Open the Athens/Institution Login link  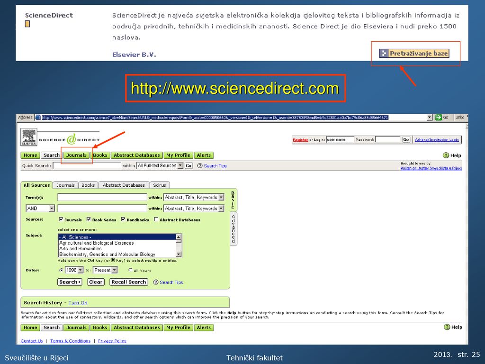(x=437, y=140)
